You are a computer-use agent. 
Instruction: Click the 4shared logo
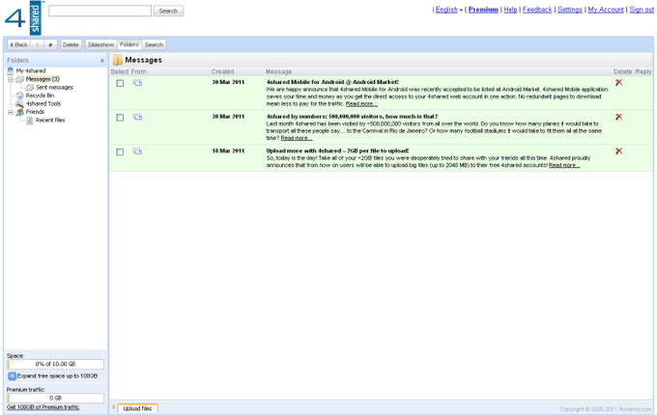(23, 17)
